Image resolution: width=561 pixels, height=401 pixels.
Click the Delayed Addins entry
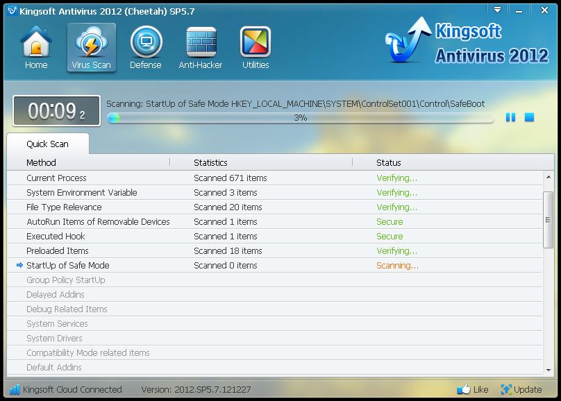point(56,294)
